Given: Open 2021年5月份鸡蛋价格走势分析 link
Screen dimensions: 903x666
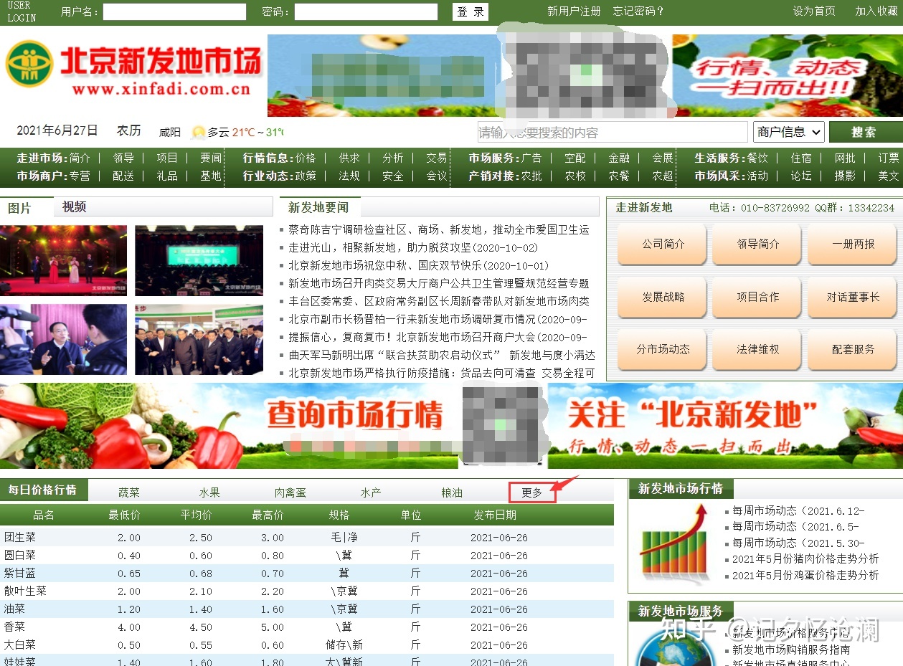Looking at the screenshot, I should pos(805,576).
